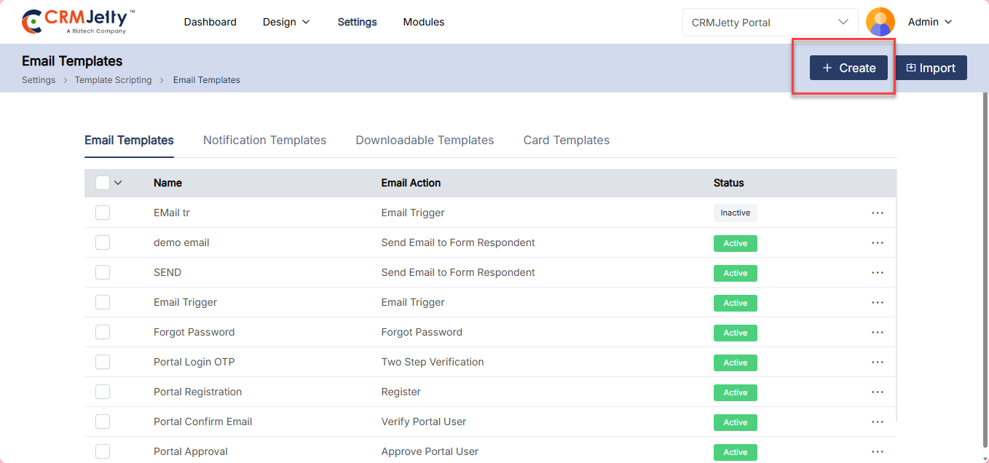Switch to Notification Templates tab
Screen dimensions: 989x463
click(264, 141)
